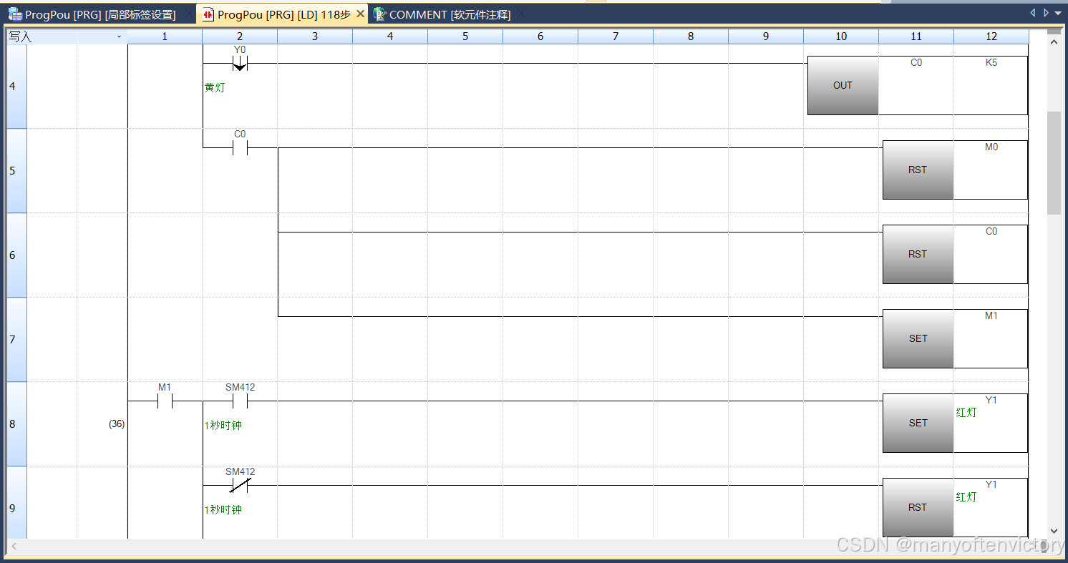This screenshot has width=1068, height=563.
Task: Click 1秒时钟 comment in row 9
Action: [x=223, y=510]
